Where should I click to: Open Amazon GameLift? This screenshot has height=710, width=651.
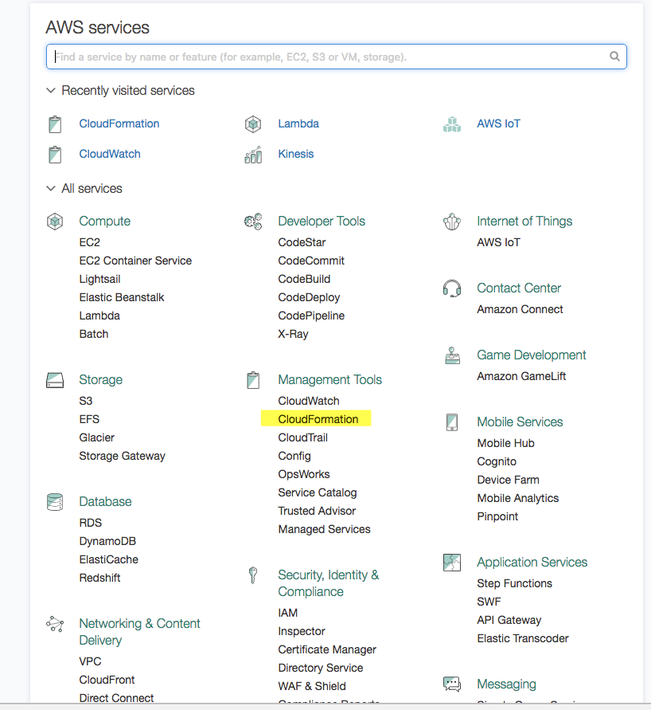pos(521,376)
